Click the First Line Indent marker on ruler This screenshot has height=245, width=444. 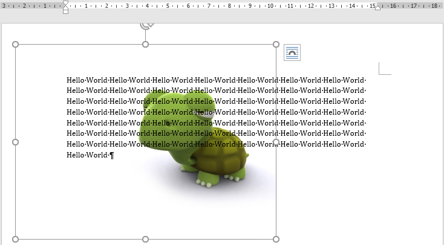click(65, 3)
